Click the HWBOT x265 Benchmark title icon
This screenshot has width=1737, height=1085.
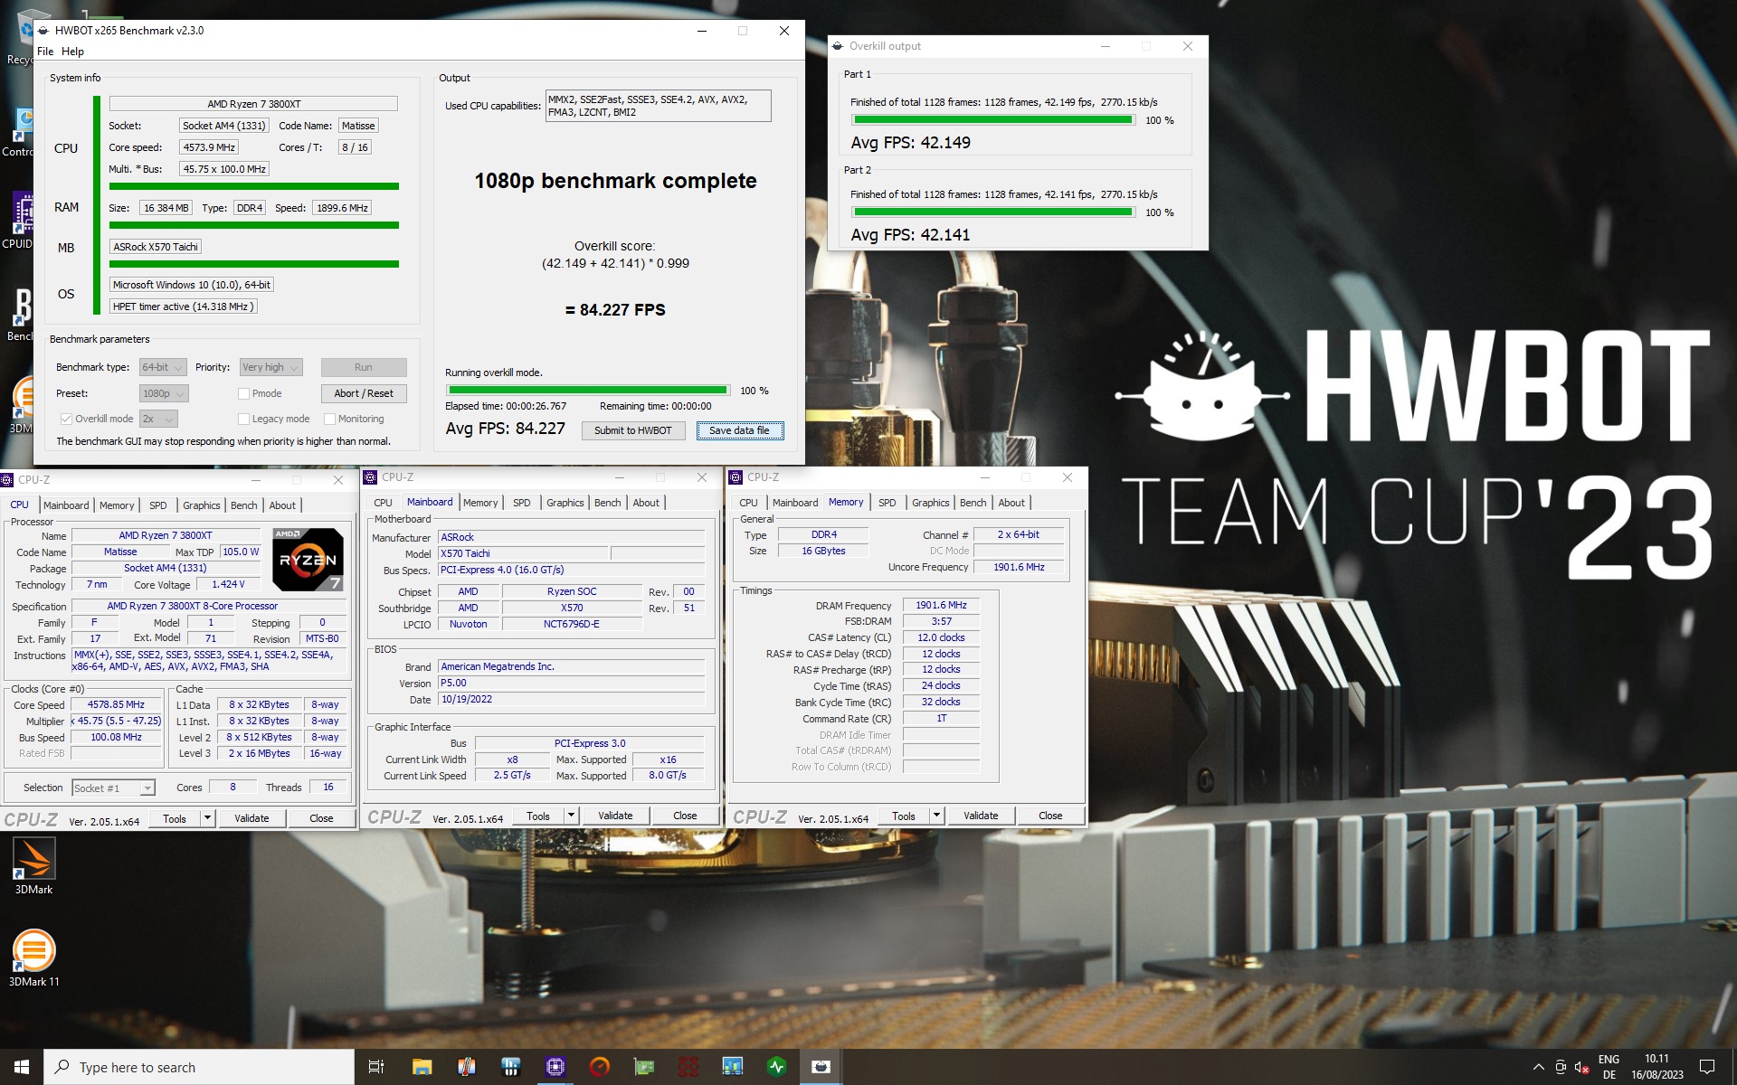pos(43,30)
